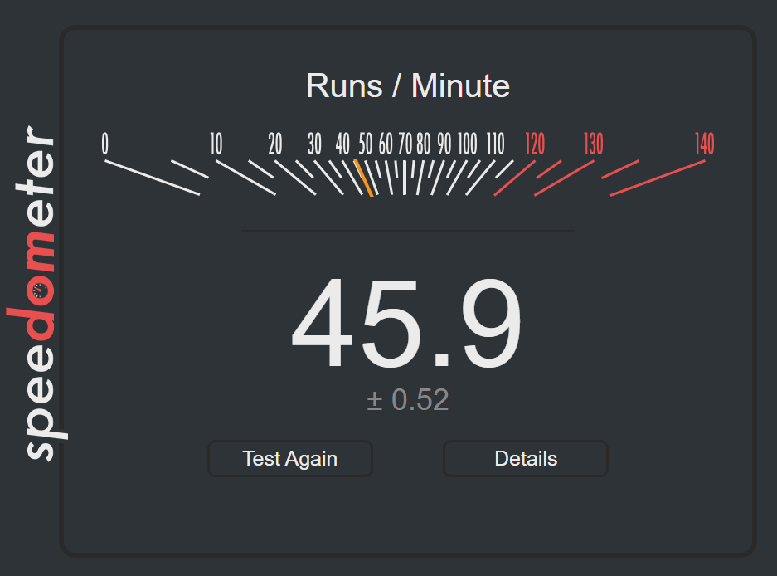
Task: Click the red 140 gauge label
Action: (705, 144)
